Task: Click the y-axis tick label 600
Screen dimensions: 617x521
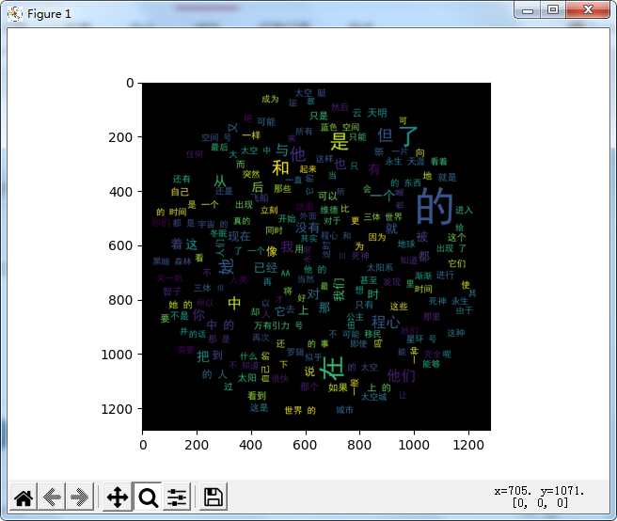Action: click(120, 245)
